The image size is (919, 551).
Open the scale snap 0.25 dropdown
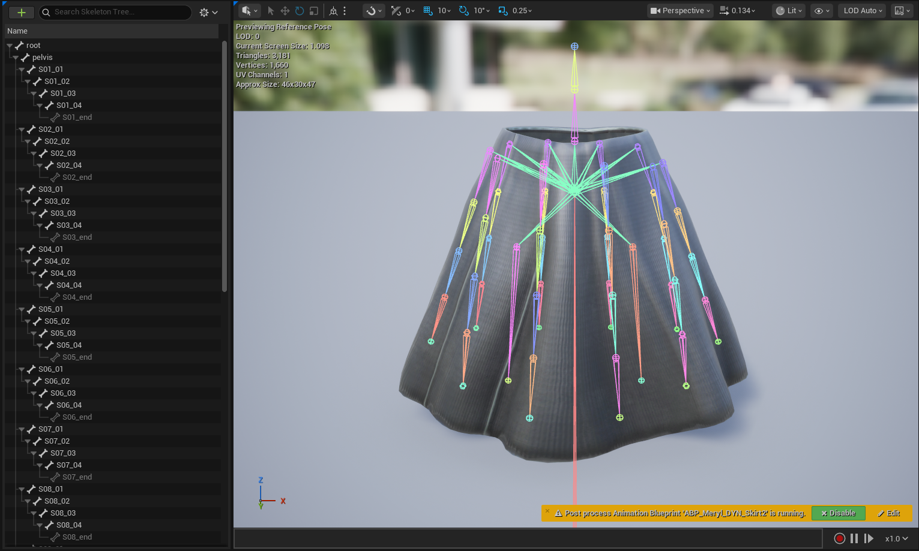[522, 11]
